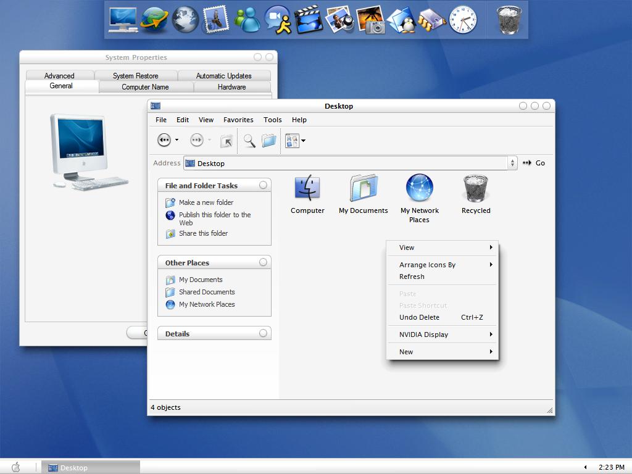Launch the two-people messenger dock icon

(x=247, y=19)
